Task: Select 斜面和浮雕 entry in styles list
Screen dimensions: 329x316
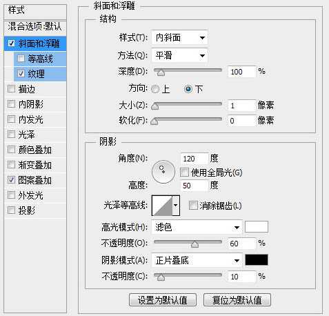Action: (35, 43)
